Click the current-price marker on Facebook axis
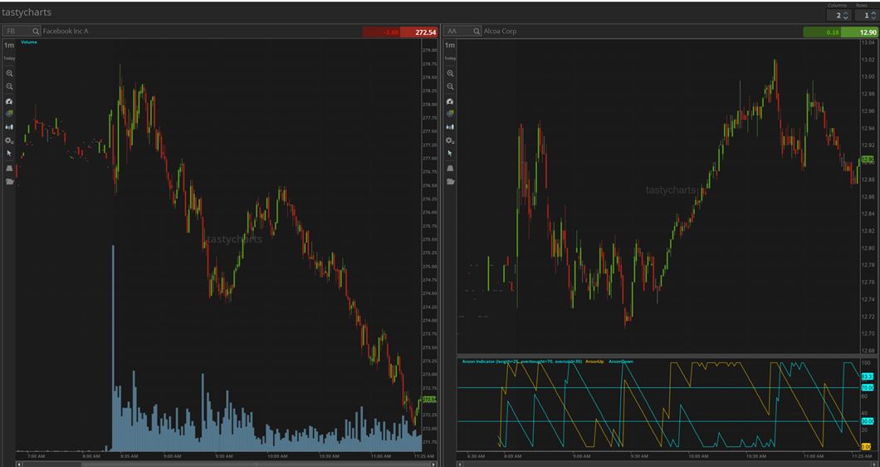This screenshot has height=467, width=880. click(x=429, y=400)
